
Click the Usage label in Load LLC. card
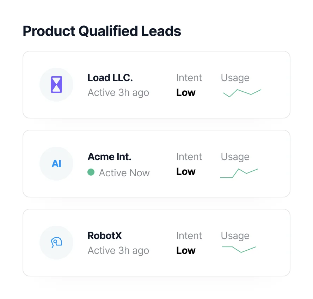(235, 78)
